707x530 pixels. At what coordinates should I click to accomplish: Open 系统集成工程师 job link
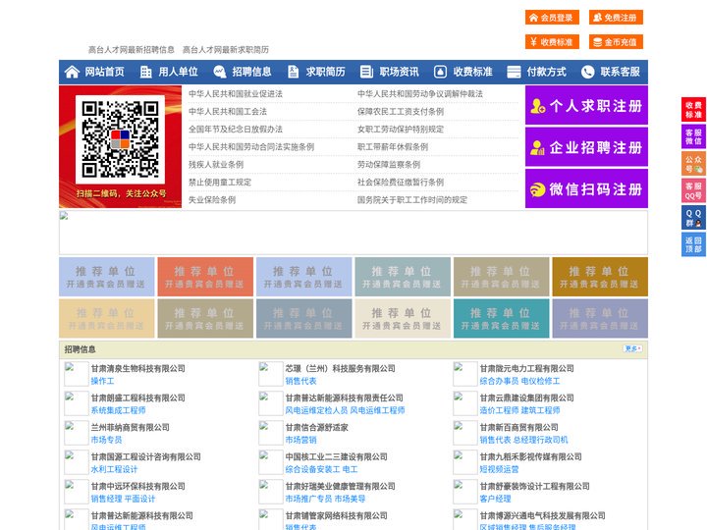118,410
